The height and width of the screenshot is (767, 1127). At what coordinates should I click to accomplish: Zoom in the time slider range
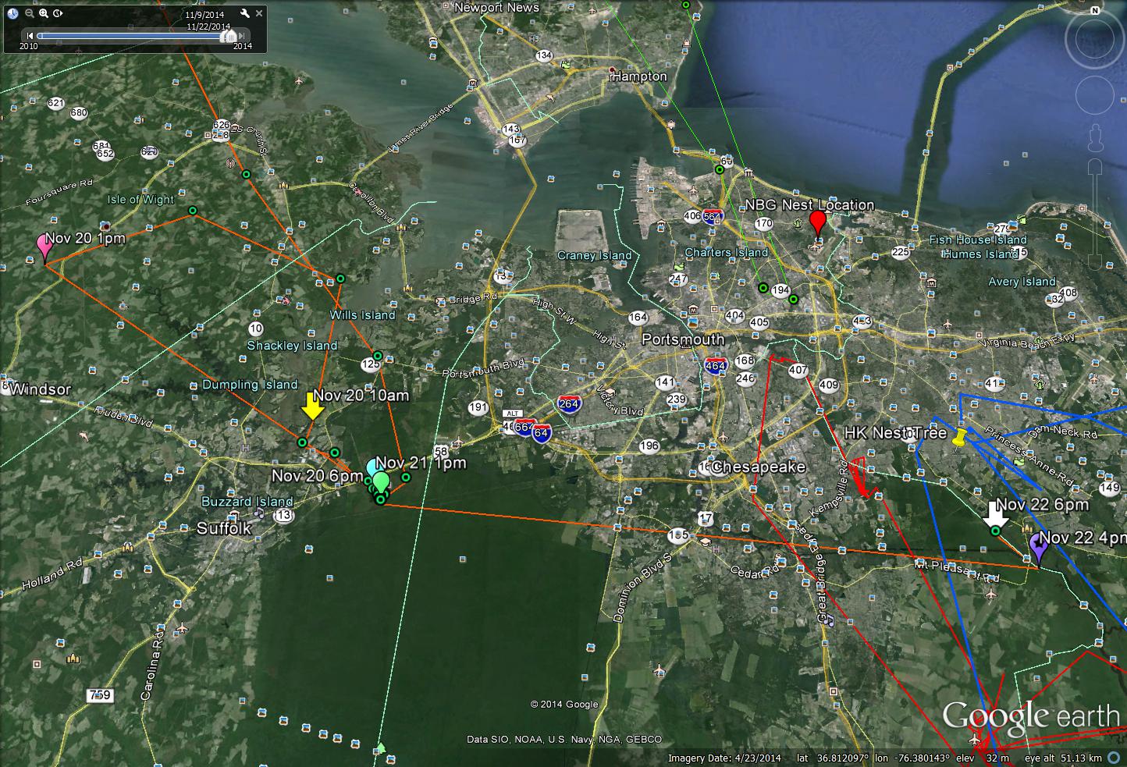click(x=44, y=13)
